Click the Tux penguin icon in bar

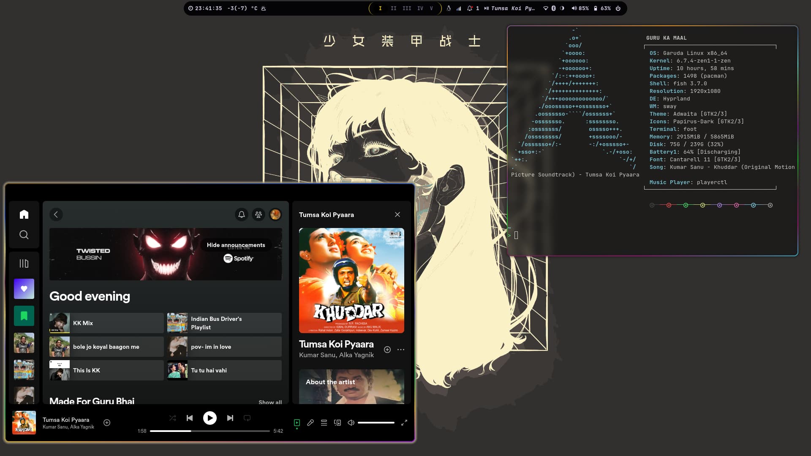point(449,8)
